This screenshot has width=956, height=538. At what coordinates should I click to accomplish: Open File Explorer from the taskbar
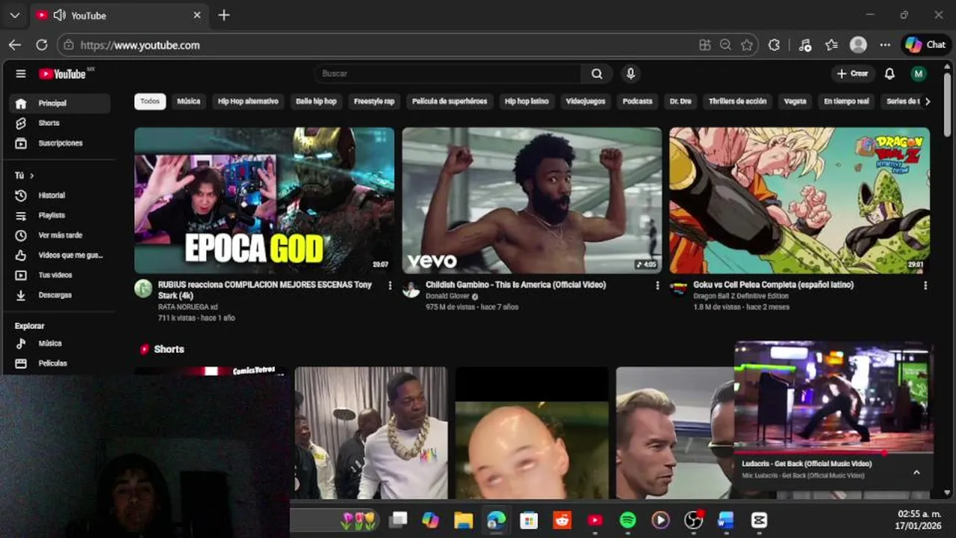(x=464, y=520)
